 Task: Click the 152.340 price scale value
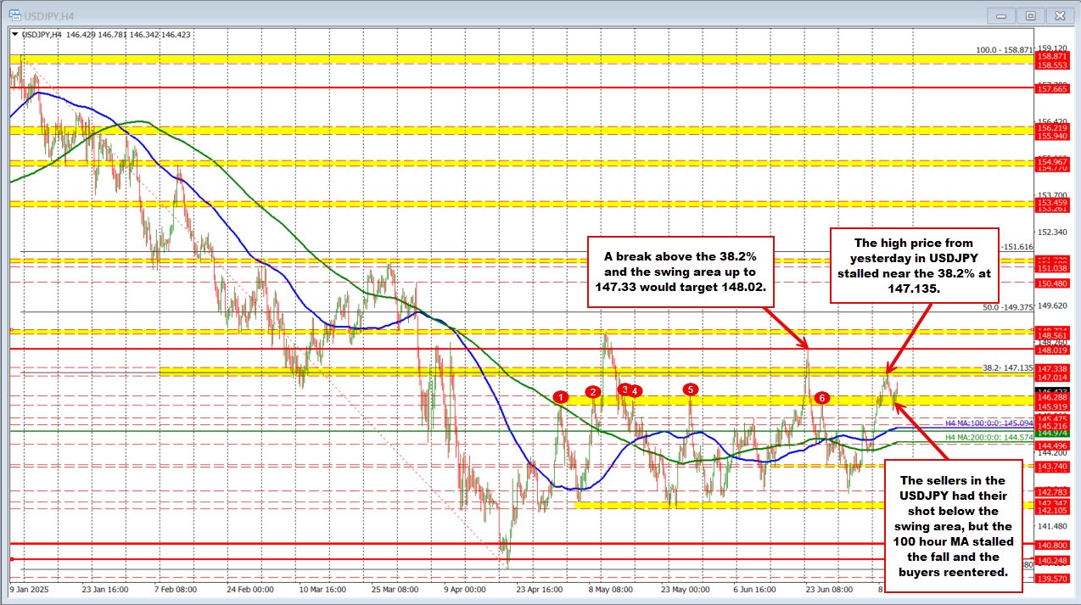[1051, 232]
